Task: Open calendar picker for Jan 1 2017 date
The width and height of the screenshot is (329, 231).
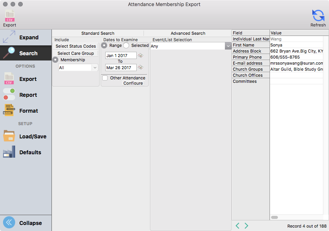Action: click(x=140, y=56)
